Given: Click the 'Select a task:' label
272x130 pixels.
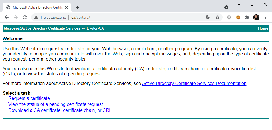Looking at the screenshot, I should [17, 93].
